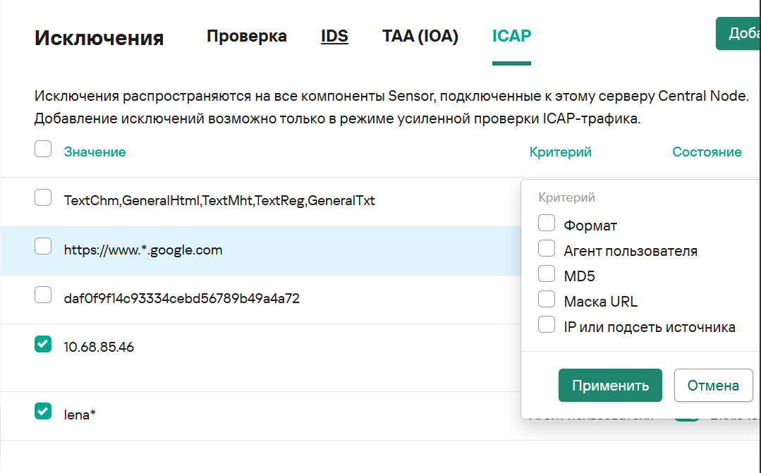Open the IDS exclusions tab
Image resolution: width=761 pixels, height=473 pixels.
coord(334,37)
